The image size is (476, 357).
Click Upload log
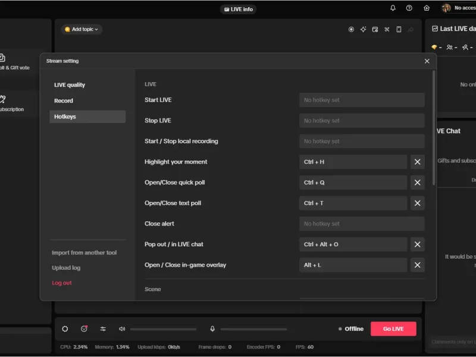[66, 268]
